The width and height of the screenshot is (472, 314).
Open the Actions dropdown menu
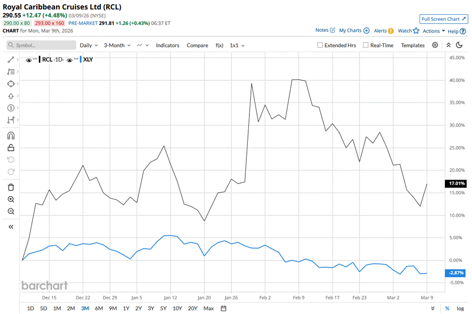click(434, 31)
